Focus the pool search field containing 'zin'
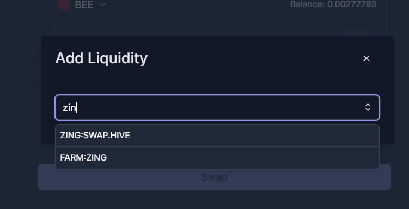 217,108
